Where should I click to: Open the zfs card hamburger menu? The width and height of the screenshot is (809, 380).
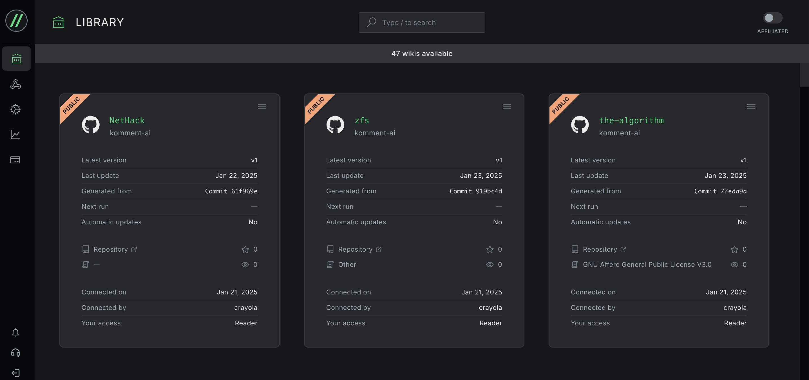pyautogui.click(x=507, y=107)
